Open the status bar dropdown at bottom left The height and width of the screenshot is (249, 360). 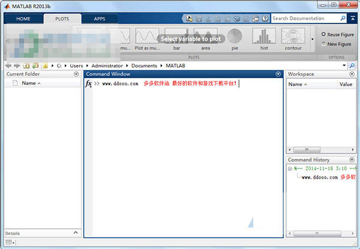[10, 242]
